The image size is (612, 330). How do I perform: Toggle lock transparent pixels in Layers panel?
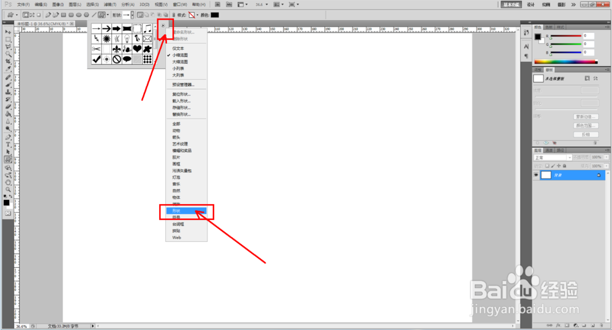pos(547,166)
